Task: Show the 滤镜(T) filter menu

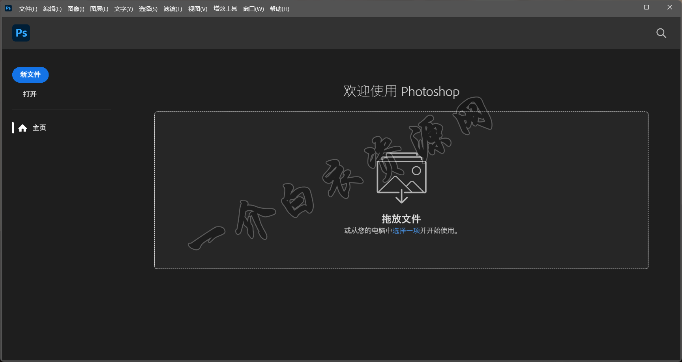Action: pos(173,9)
